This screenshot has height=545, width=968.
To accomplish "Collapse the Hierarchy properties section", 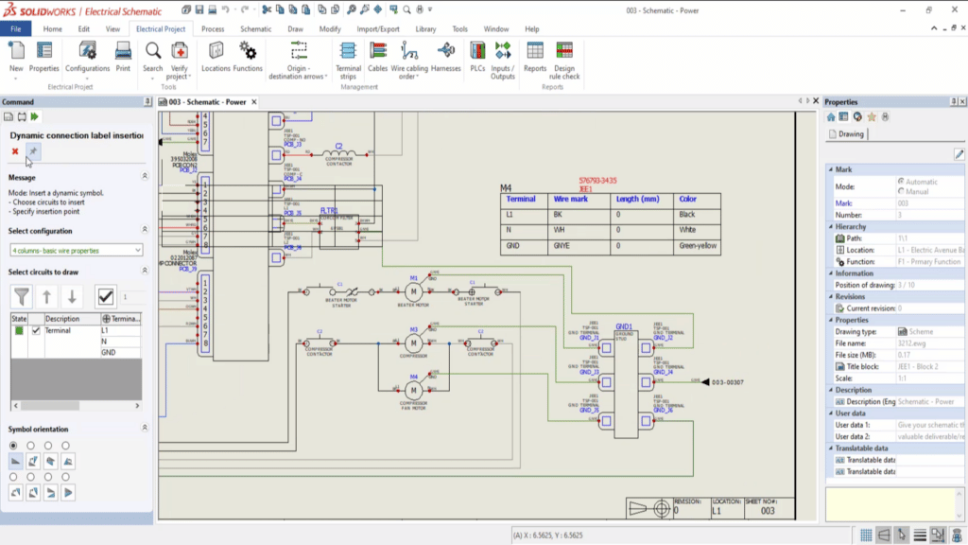I will [x=829, y=227].
